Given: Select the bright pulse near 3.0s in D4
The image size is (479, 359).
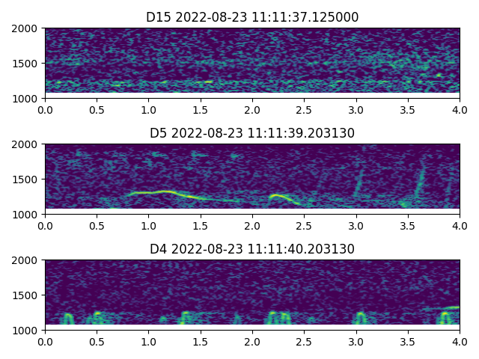Looking at the screenshot, I should pos(361,316).
